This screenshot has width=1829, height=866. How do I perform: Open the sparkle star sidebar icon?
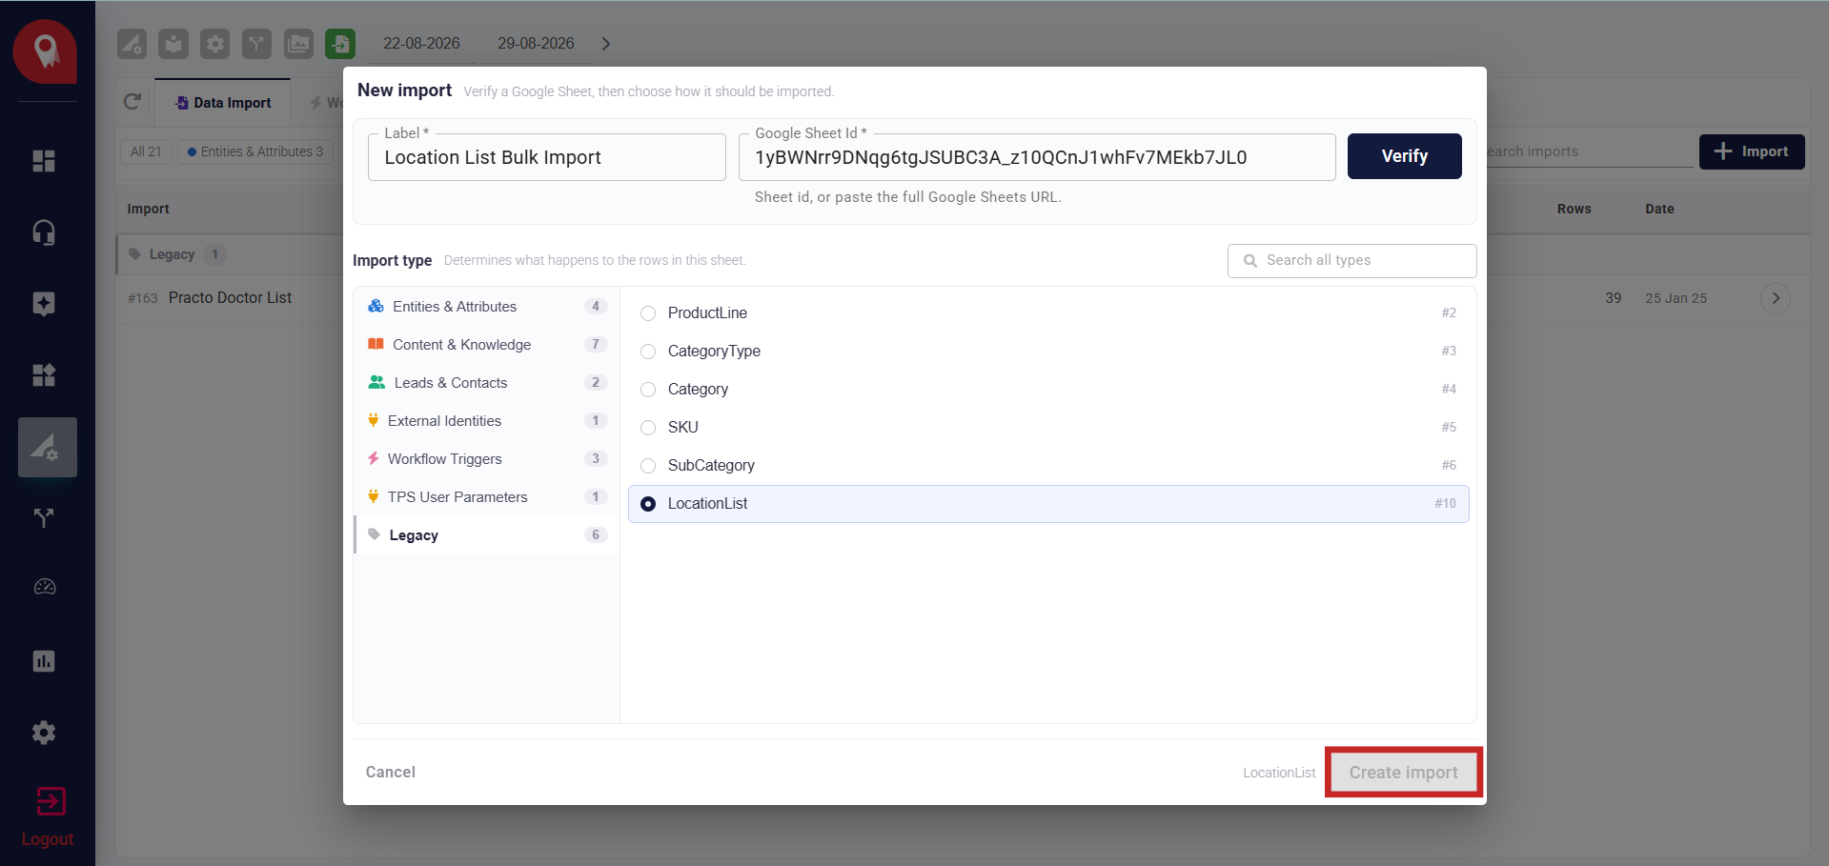click(x=44, y=304)
